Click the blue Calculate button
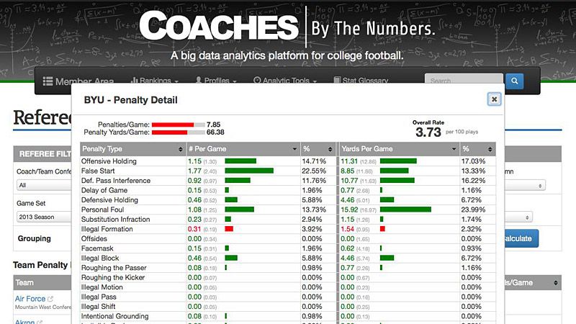This screenshot has width=576, height=324. pos(521,238)
